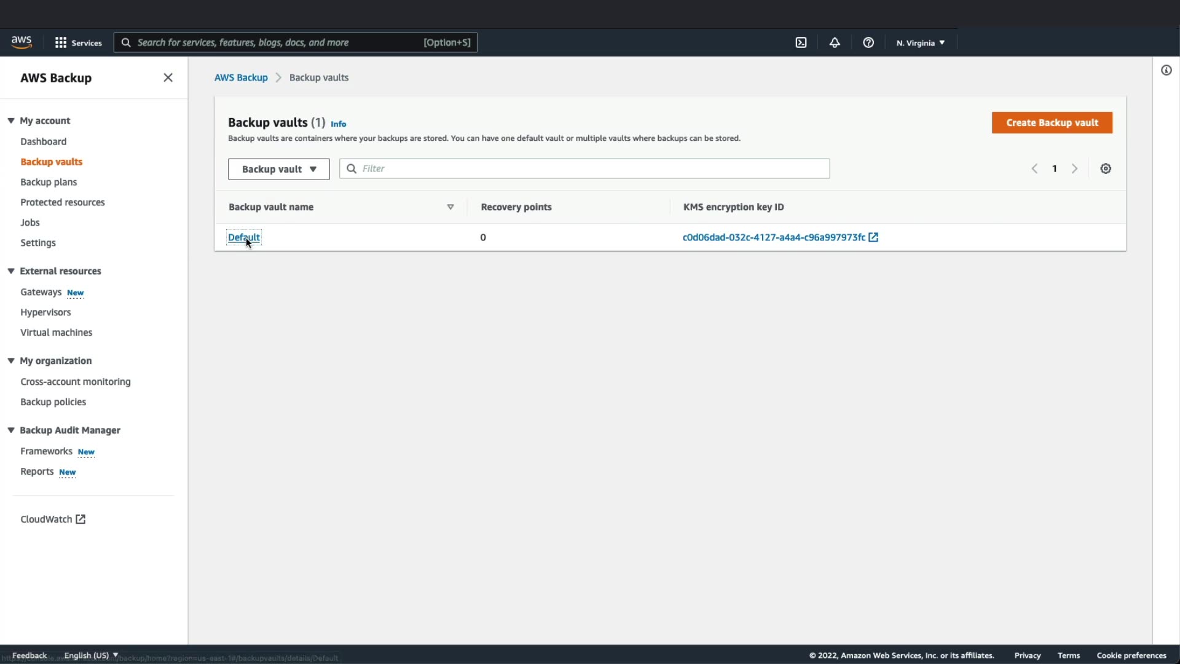Open the info panel icon at right edge
This screenshot has width=1180, height=664.
(x=1166, y=70)
